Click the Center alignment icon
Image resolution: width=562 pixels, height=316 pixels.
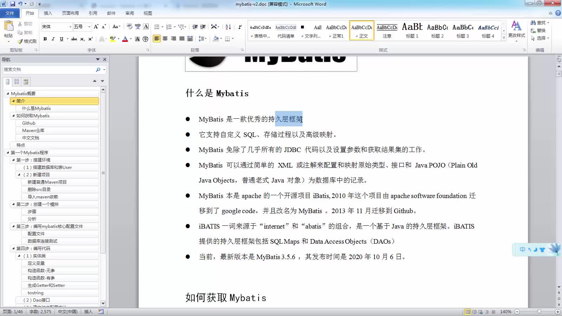point(165,39)
